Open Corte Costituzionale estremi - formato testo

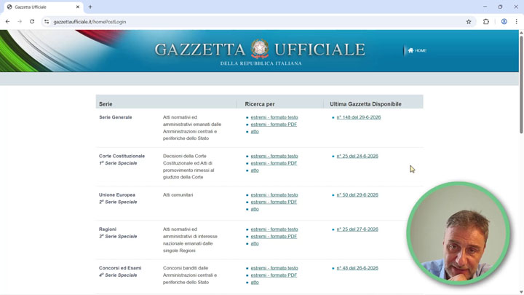coord(274,156)
